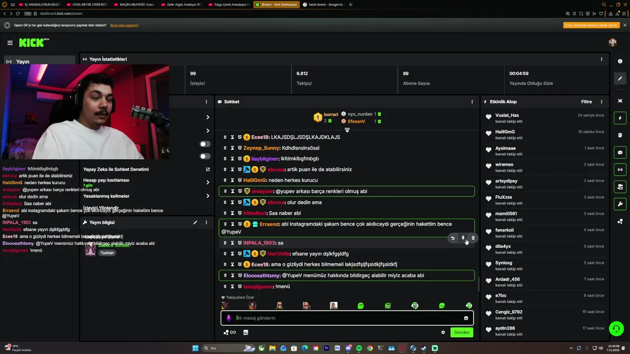Image resolution: width=630 pixels, height=354 pixels.
Task: Click the reply arrow on the INPALA_1903 message
Action: point(453,238)
